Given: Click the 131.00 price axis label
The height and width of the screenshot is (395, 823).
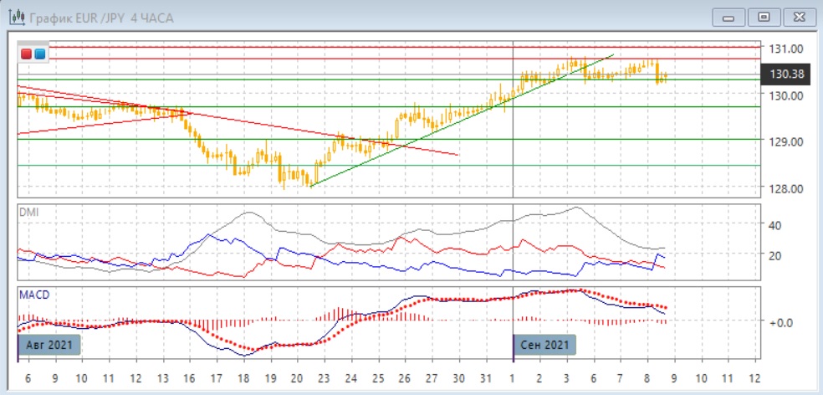Looking at the screenshot, I should tap(786, 49).
